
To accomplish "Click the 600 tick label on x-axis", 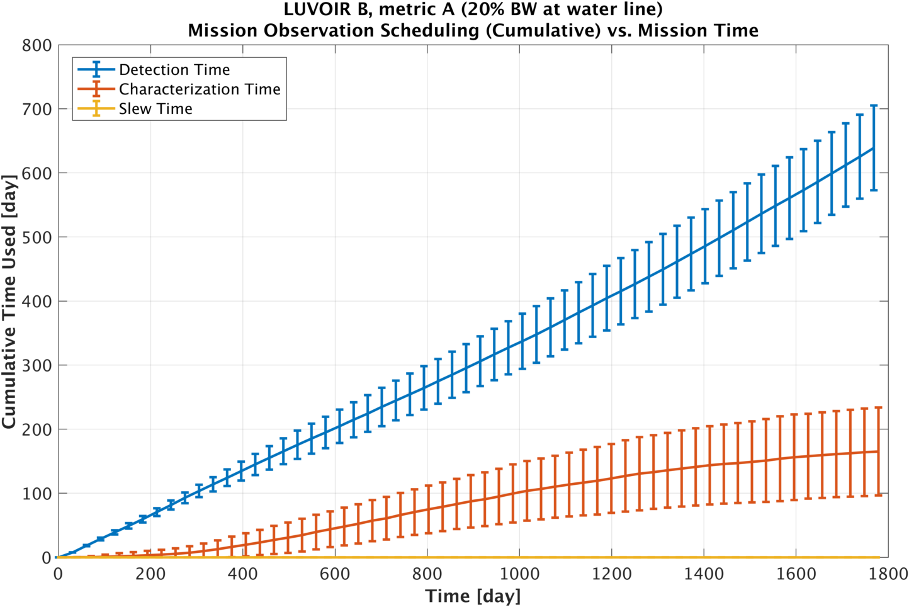I will (335, 574).
